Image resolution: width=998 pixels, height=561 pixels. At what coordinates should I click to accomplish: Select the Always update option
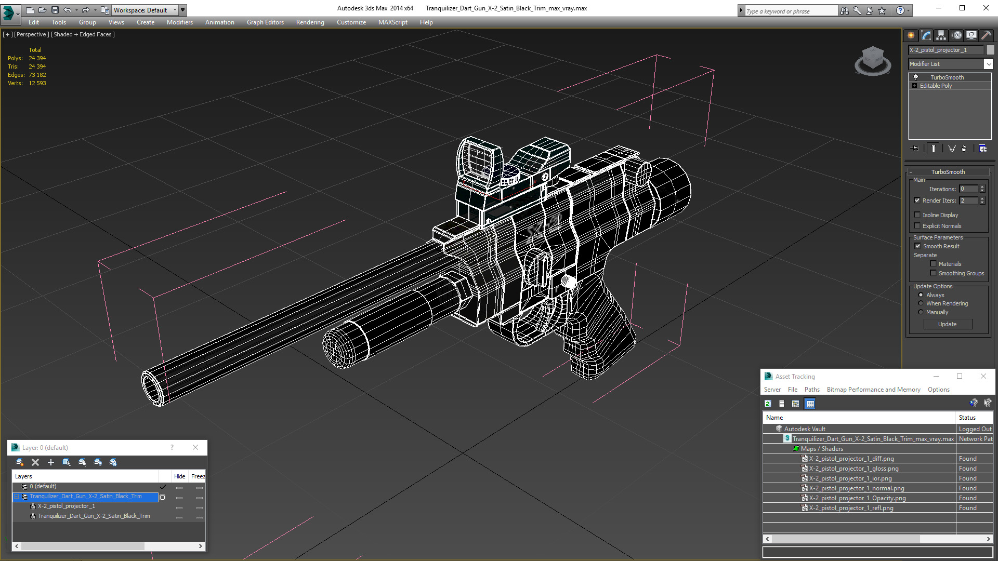pos(921,295)
